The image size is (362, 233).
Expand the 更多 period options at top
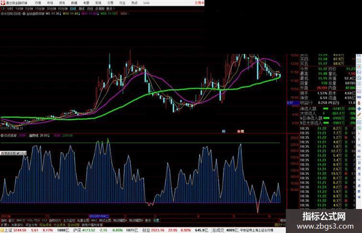110,9
